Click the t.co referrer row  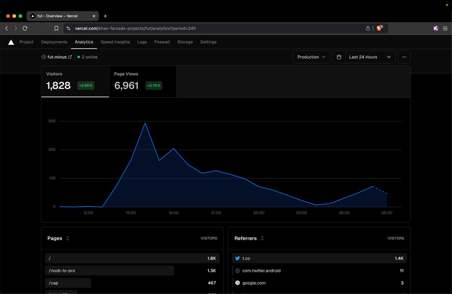[x=319, y=258]
